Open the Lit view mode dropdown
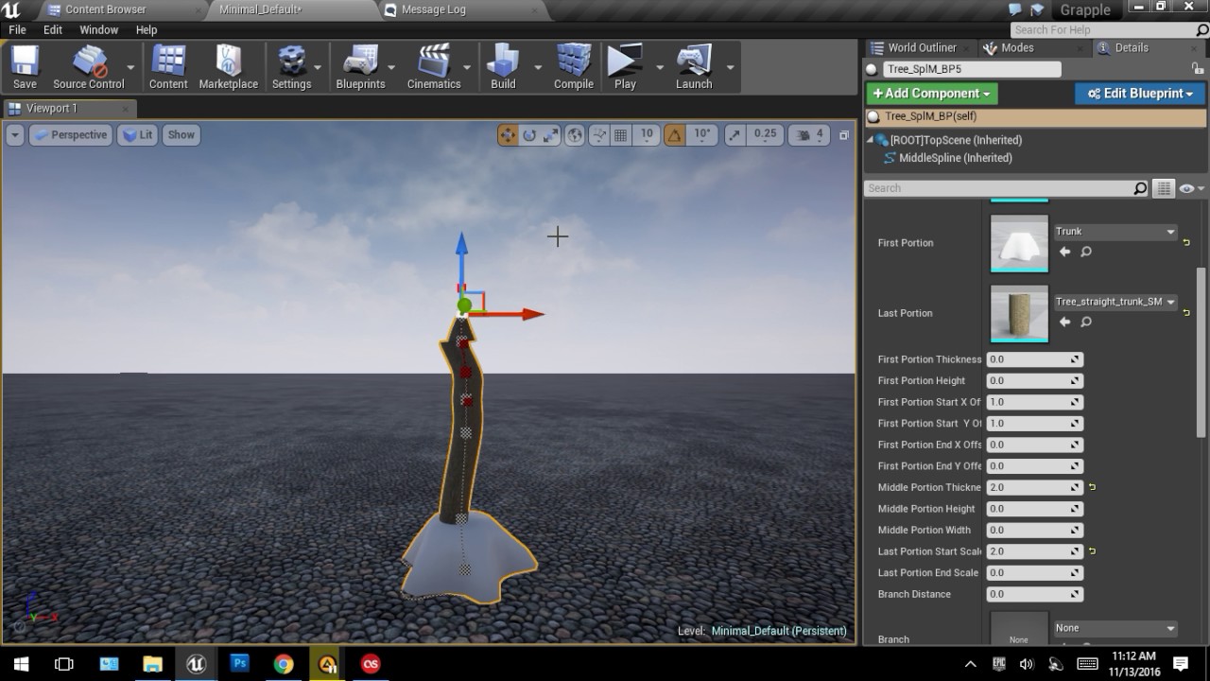1210x681 pixels. pos(139,135)
